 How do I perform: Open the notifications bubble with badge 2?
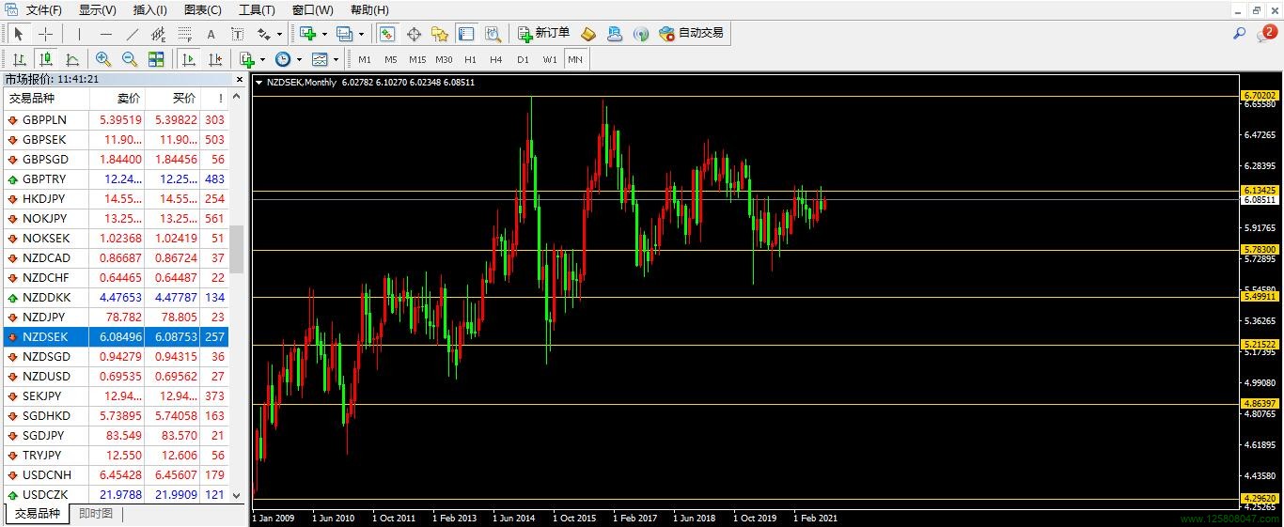(1266, 34)
